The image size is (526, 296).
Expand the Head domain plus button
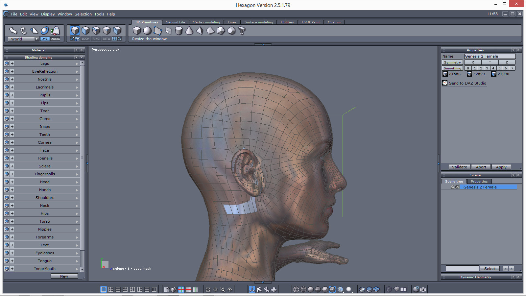(12, 182)
